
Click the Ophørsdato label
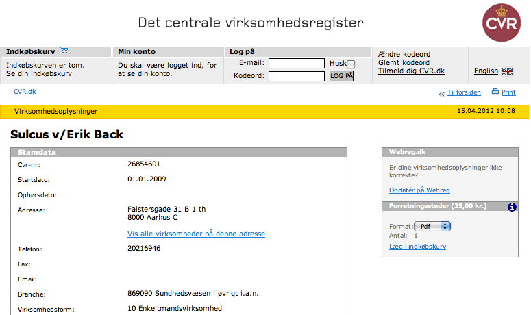pos(37,195)
